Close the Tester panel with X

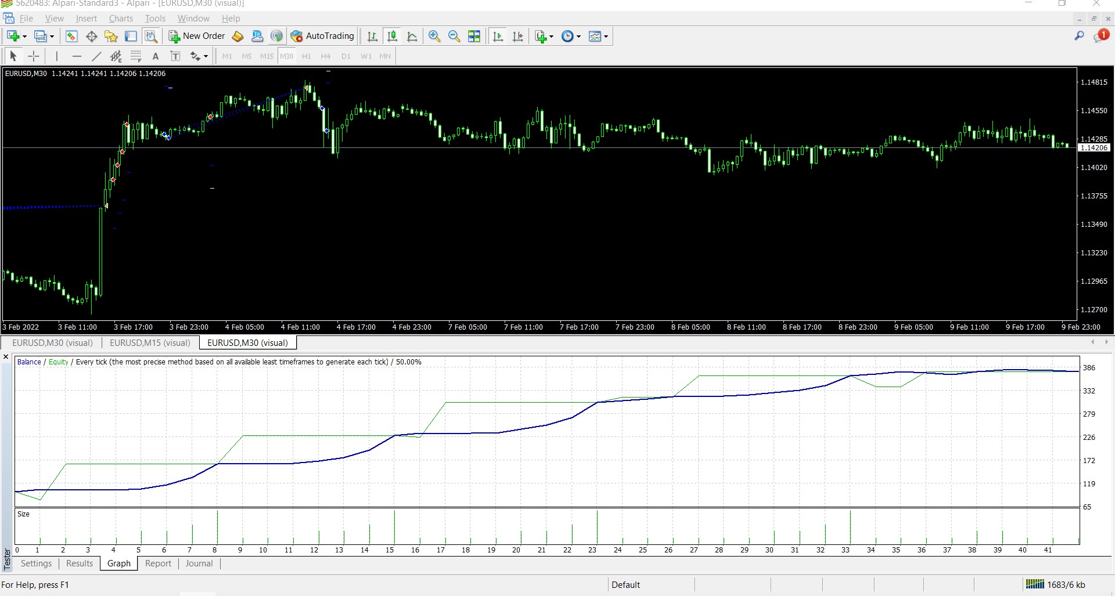6,357
